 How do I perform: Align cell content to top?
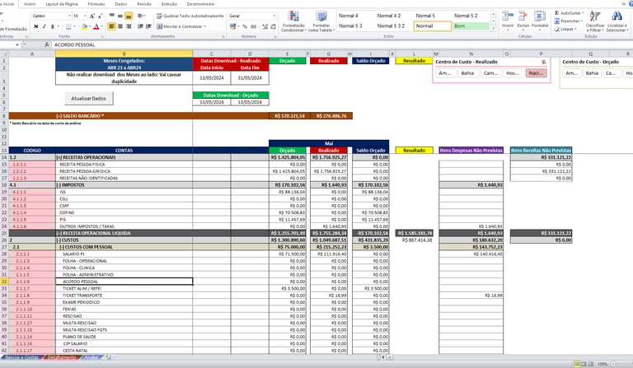[112, 16]
